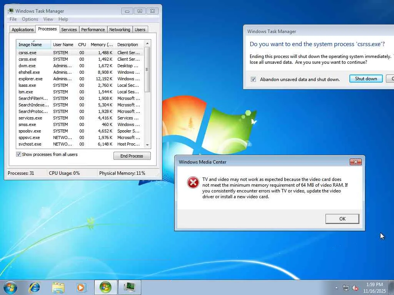Image resolution: width=394 pixels, height=295 pixels.
Task: Open the network tray icon
Action: [x=346, y=288]
